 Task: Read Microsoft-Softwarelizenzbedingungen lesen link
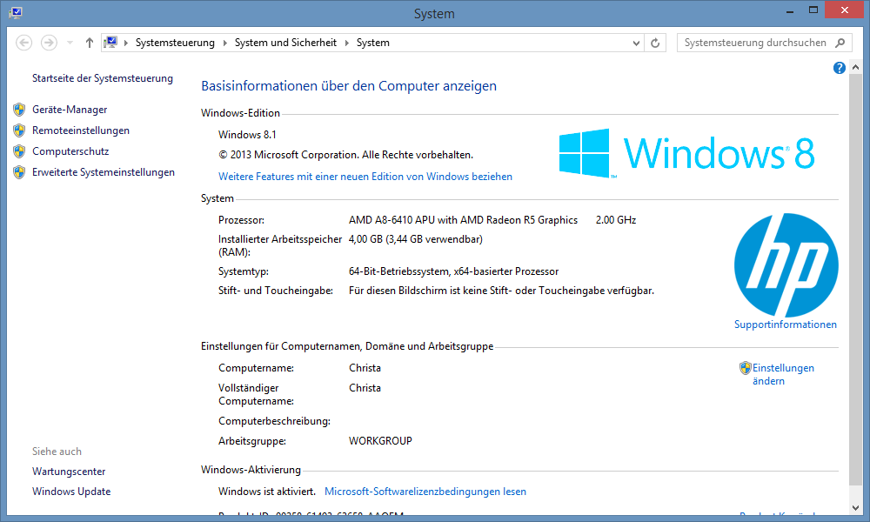425,492
